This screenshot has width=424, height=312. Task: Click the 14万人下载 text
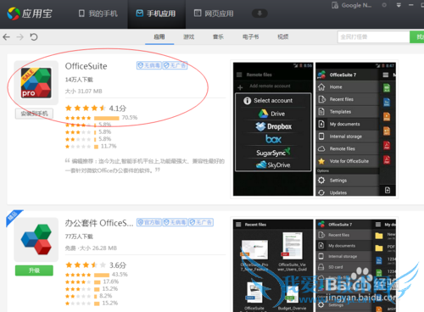(79, 80)
